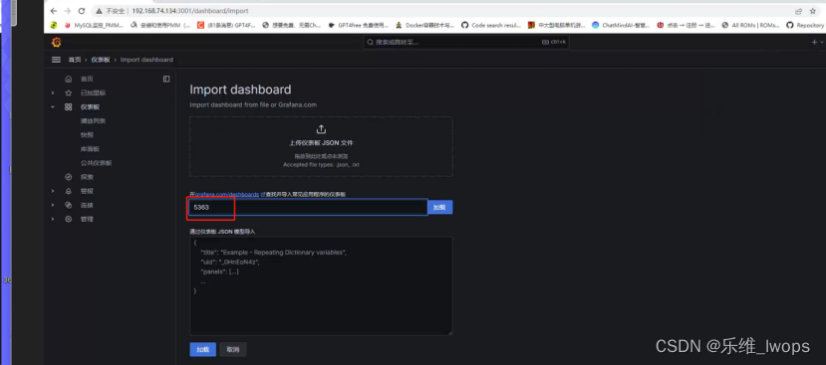Viewport: 826px width, 365px height.
Task: Click the browser address bar URL
Action: [x=190, y=11]
